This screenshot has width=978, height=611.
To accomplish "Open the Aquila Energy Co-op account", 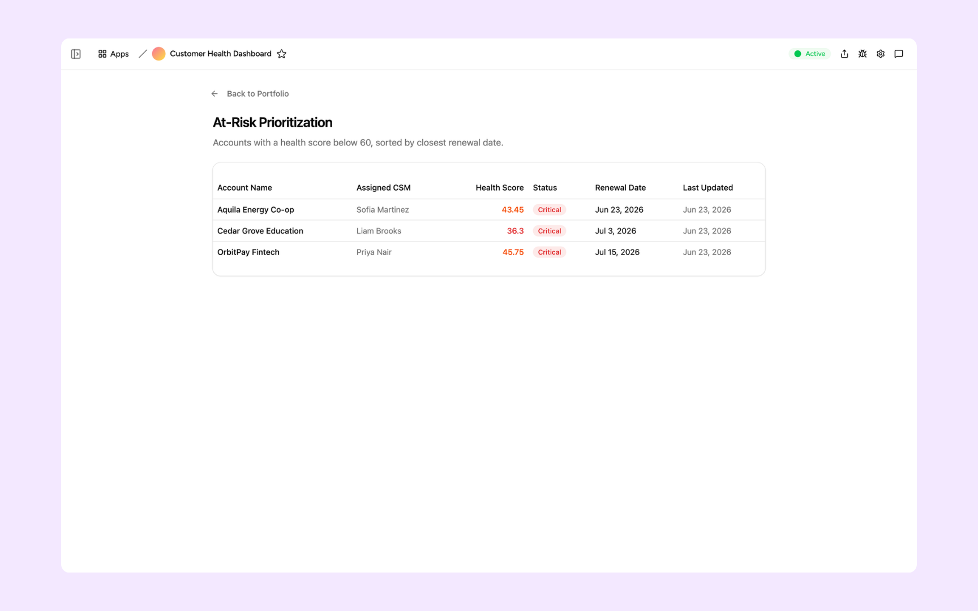I will click(256, 210).
